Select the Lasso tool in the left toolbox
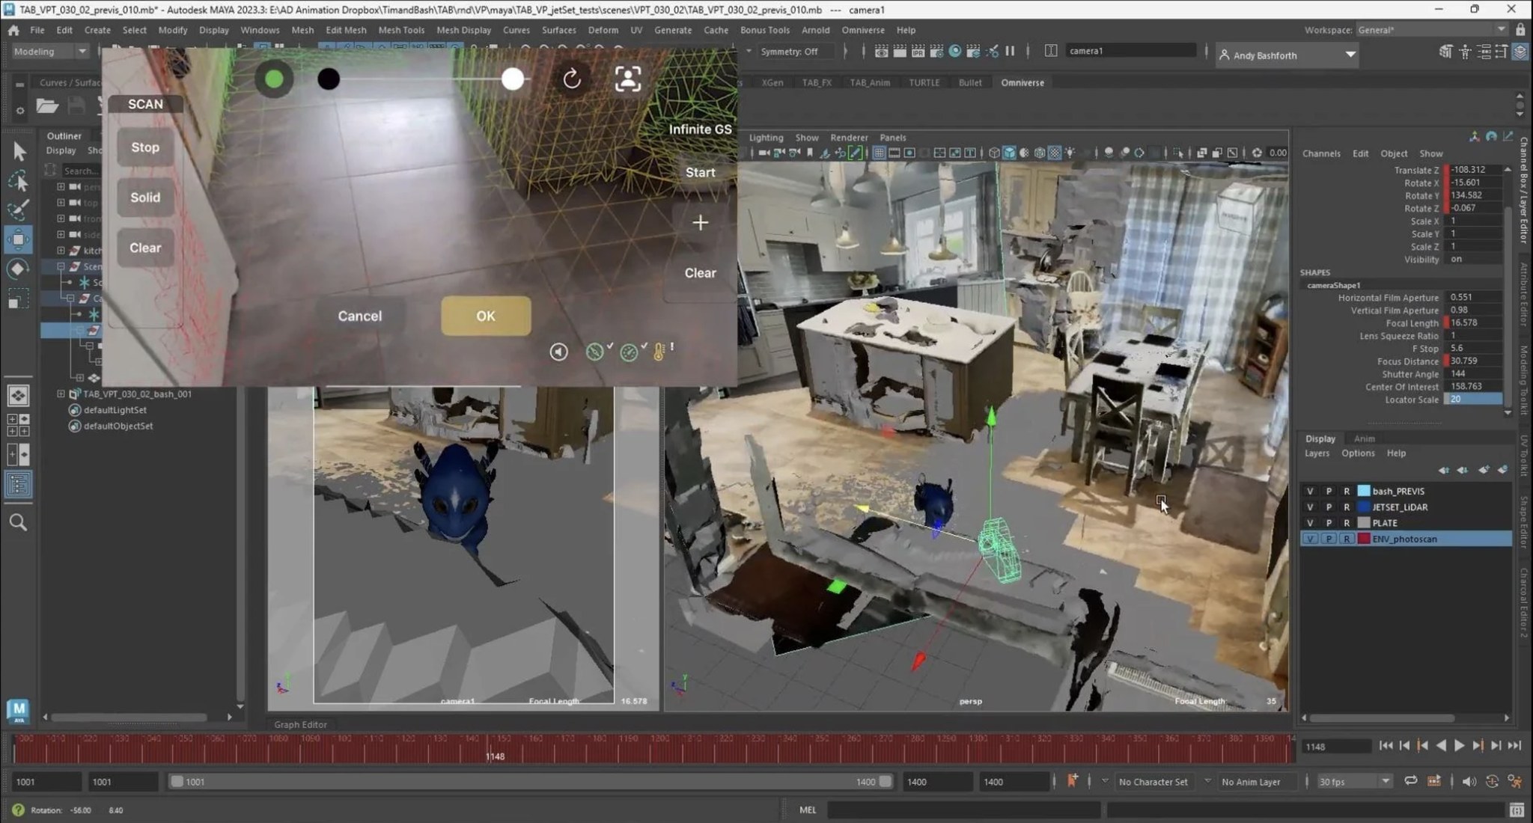 [19, 180]
